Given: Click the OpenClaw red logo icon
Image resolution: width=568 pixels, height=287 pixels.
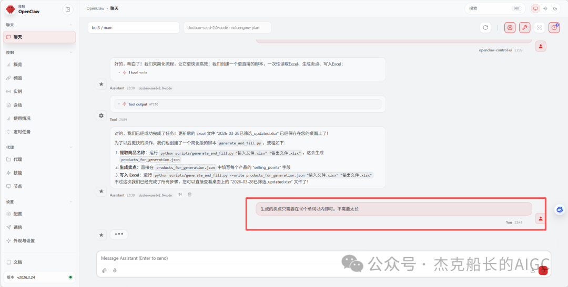Looking at the screenshot, I should pos(11,9).
